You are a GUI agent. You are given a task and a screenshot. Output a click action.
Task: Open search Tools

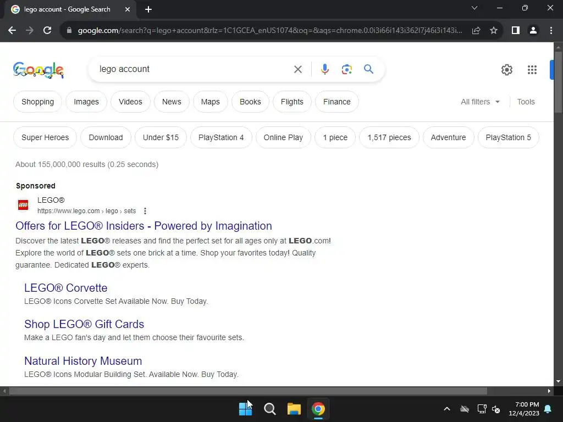pos(526,102)
